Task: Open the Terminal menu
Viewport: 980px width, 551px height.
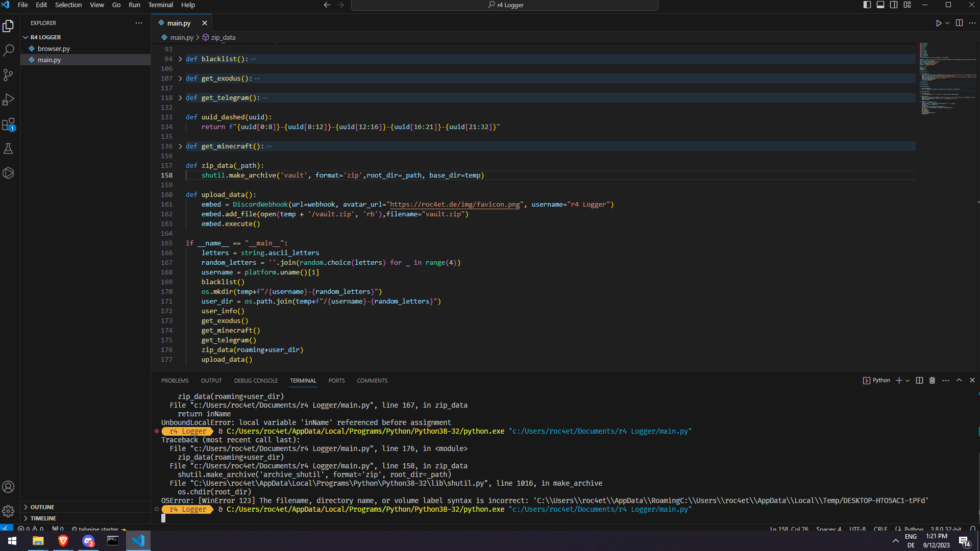Action: 160,5
